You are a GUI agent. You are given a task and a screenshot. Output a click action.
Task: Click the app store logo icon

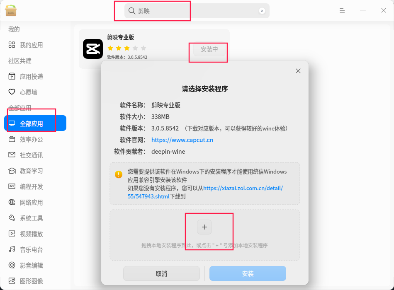[10, 10]
